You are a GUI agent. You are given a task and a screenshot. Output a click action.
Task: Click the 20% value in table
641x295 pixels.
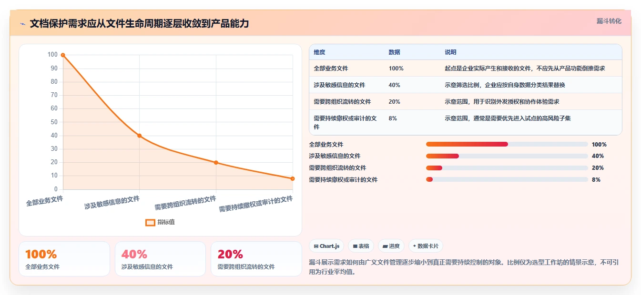point(395,101)
